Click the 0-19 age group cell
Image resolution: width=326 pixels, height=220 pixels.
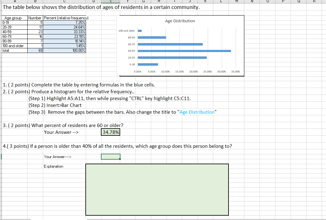(15, 23)
